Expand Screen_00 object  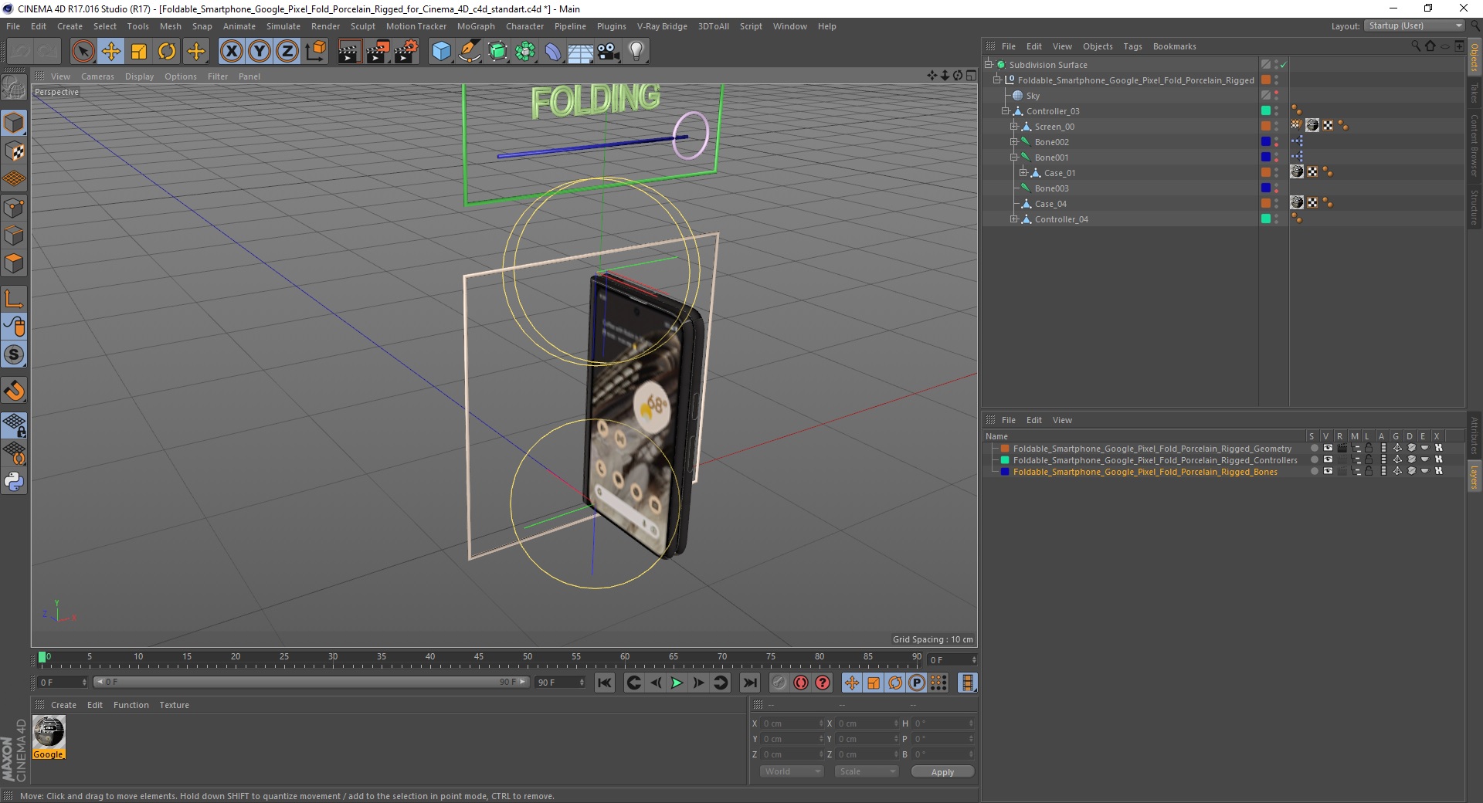pos(1014,127)
